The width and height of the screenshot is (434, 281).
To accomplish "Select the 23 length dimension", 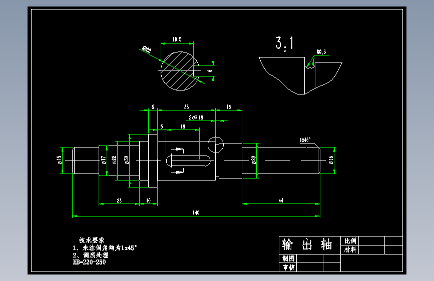I will 119,200.
